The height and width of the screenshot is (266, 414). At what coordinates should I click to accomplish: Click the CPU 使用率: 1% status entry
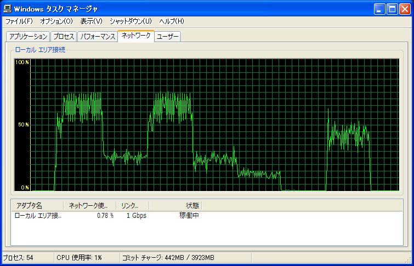(79, 258)
